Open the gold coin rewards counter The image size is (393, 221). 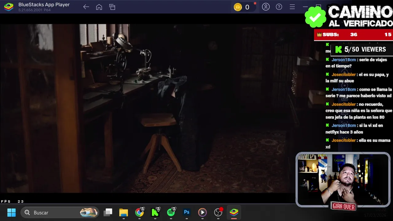coord(243,7)
